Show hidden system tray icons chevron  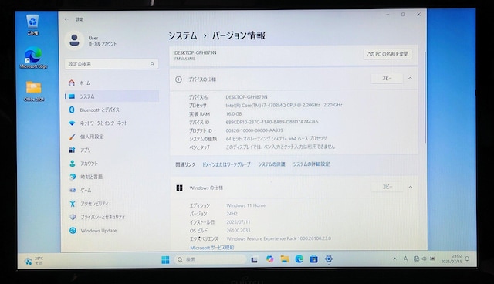(x=394, y=259)
